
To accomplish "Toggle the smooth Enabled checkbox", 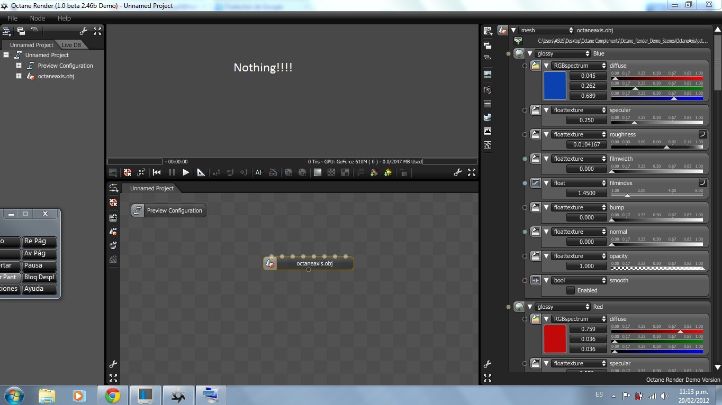I will [571, 290].
